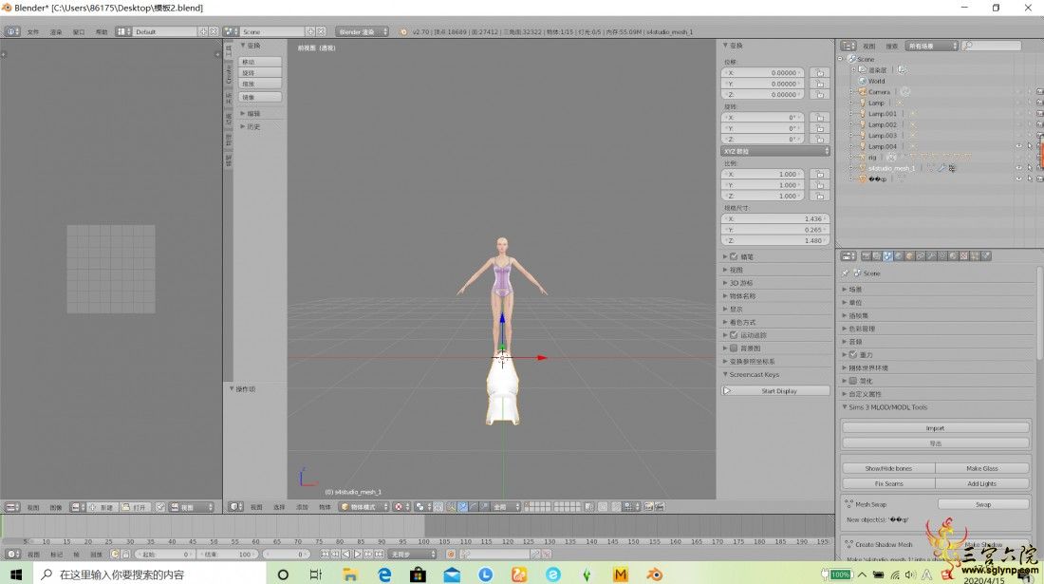The width and height of the screenshot is (1044, 584).
Task: Click the Show/Hide bones button
Action: pyautogui.click(x=888, y=469)
